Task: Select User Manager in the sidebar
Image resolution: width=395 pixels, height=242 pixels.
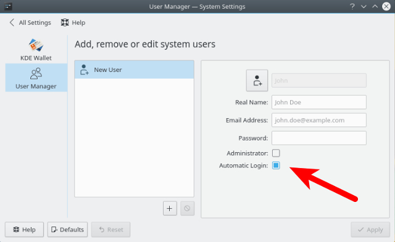Action: (36, 78)
